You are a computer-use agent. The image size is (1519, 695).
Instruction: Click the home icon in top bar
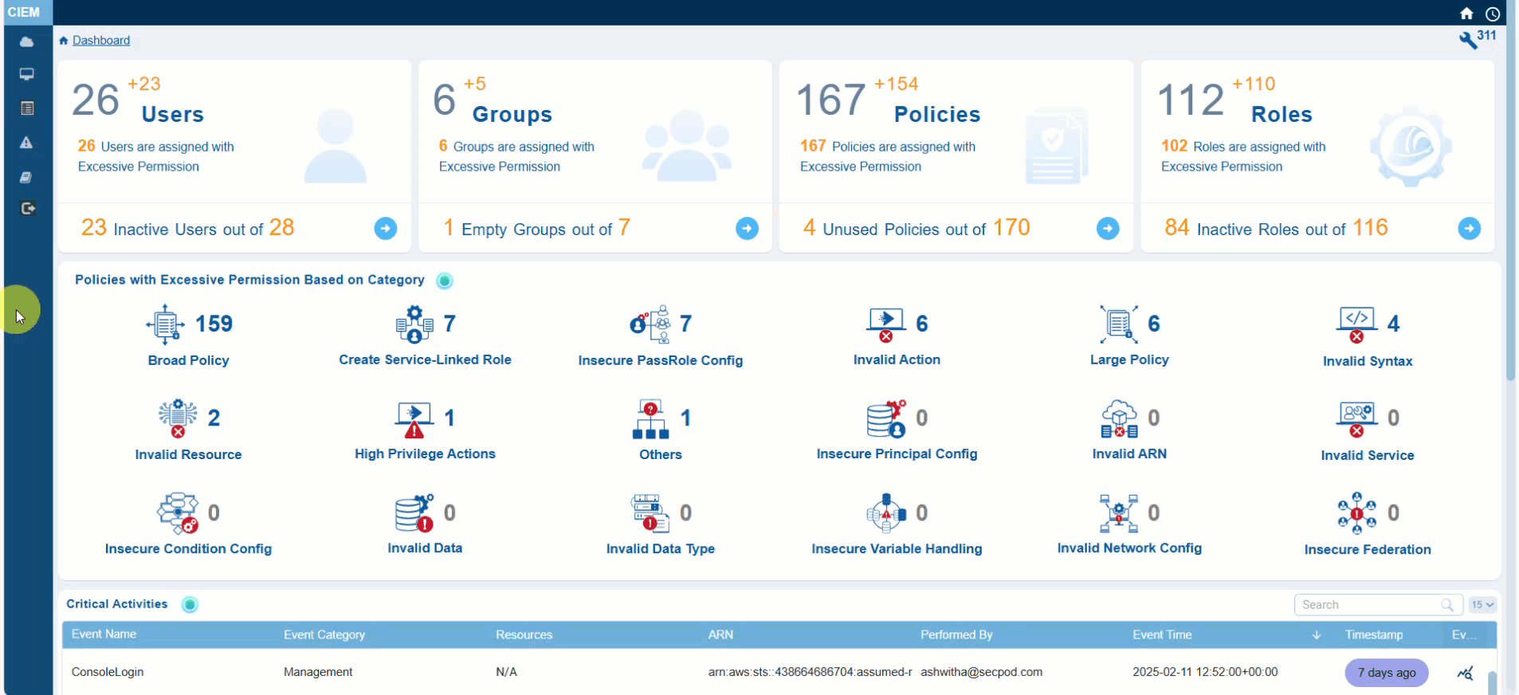tap(1466, 14)
